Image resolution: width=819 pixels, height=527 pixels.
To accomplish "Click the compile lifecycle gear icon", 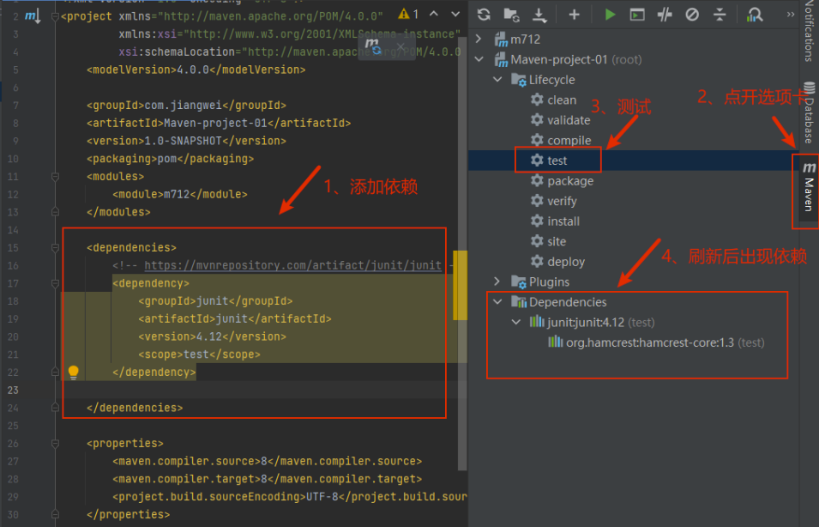I will coord(537,140).
